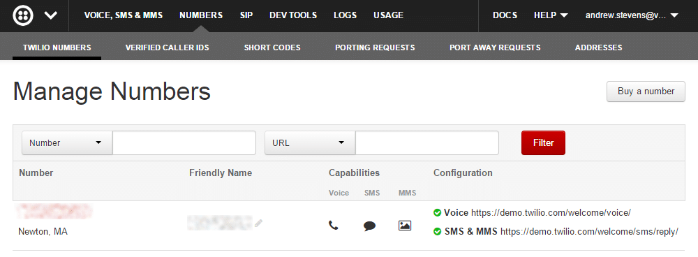Click the blurred phone number link
The width and height of the screenshot is (698, 257).
pyautogui.click(x=54, y=212)
